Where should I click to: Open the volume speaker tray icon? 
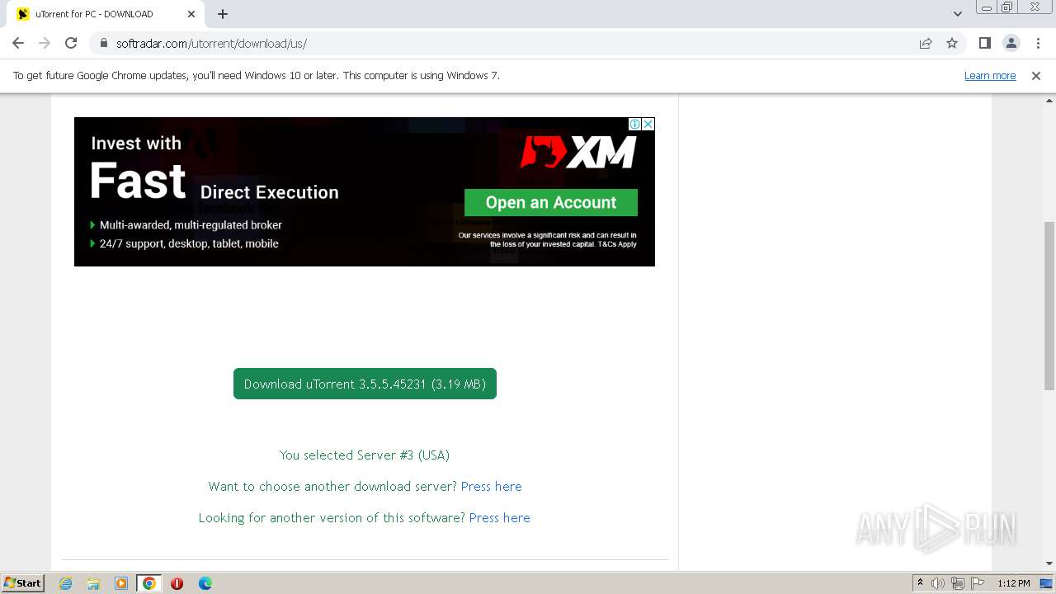click(938, 583)
